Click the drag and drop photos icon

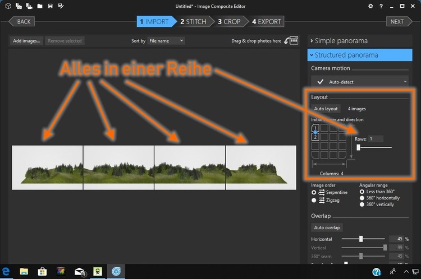coord(291,40)
